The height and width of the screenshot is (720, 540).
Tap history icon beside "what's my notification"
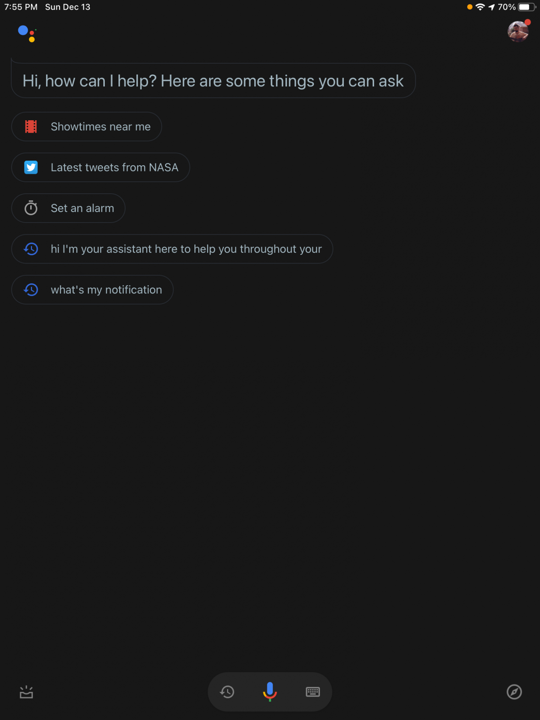pyautogui.click(x=31, y=290)
